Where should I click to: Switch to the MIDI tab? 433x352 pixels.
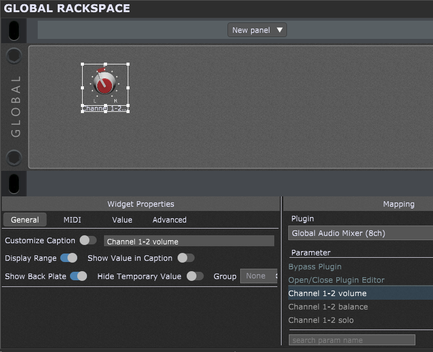click(72, 220)
